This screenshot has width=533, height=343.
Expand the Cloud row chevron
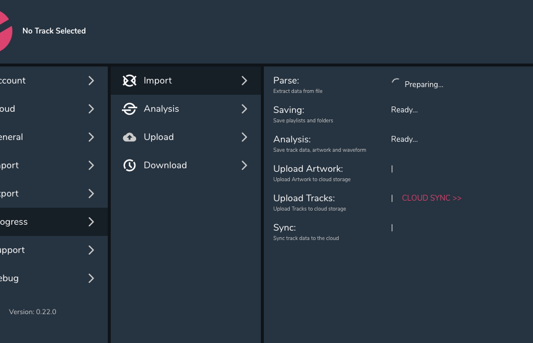coord(91,109)
